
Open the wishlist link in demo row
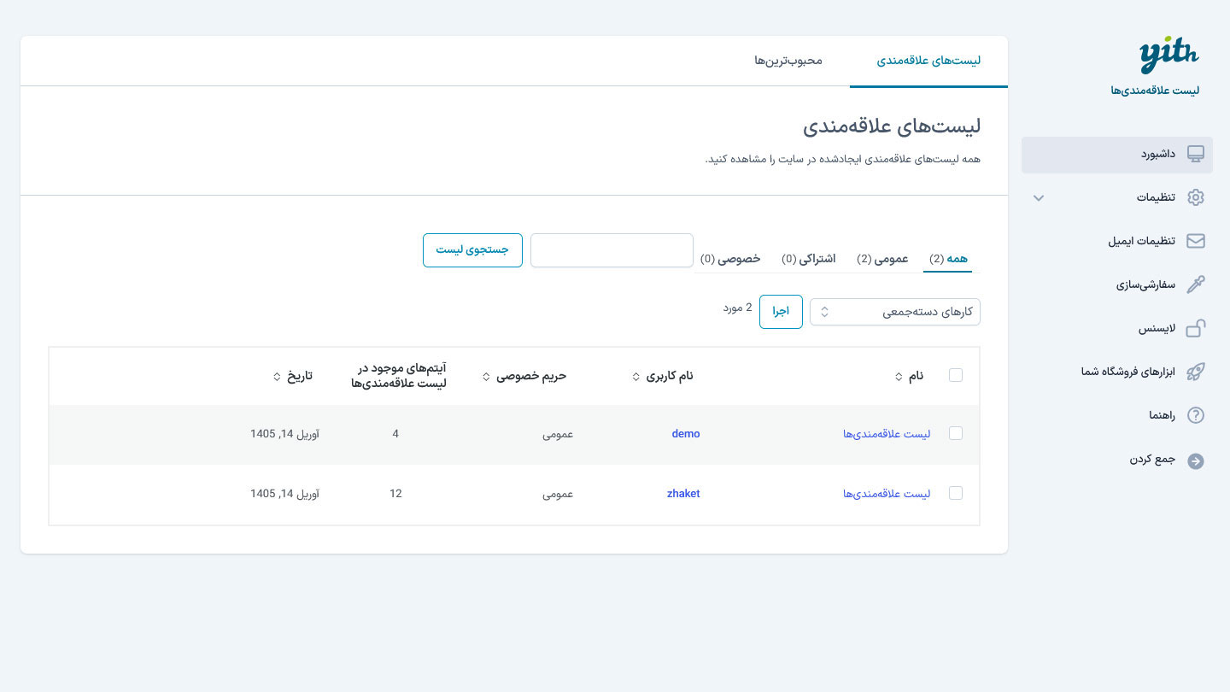pyautogui.click(x=887, y=434)
